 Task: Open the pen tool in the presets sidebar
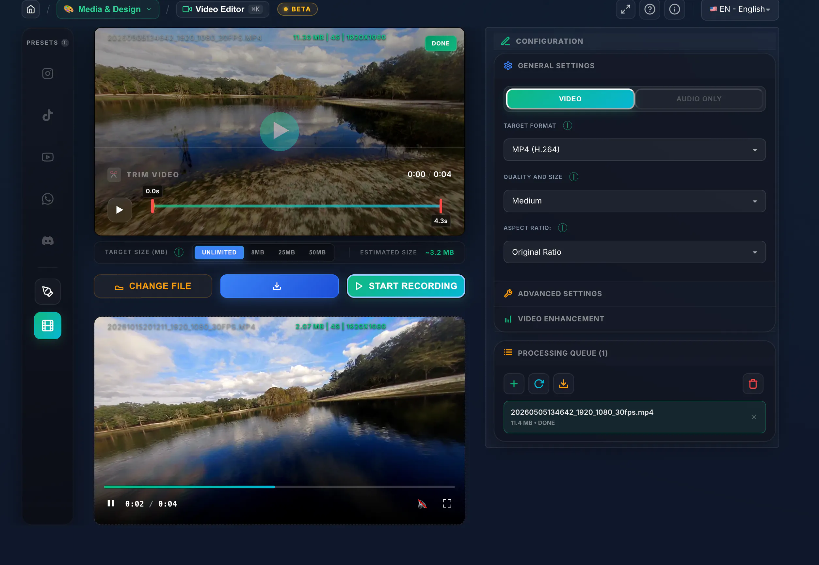(x=47, y=291)
